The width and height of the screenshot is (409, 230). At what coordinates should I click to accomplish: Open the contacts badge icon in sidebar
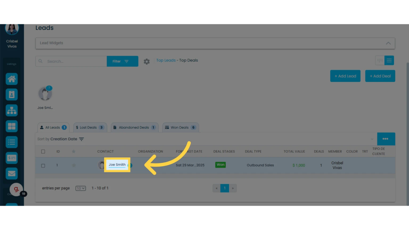coord(12,95)
